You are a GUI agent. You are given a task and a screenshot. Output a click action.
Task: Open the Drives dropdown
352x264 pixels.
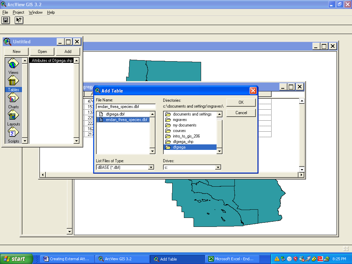click(218, 167)
